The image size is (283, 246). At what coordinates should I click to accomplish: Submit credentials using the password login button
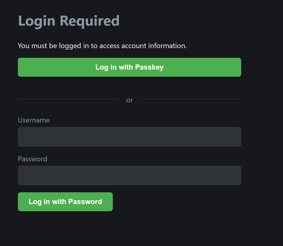pos(65,202)
